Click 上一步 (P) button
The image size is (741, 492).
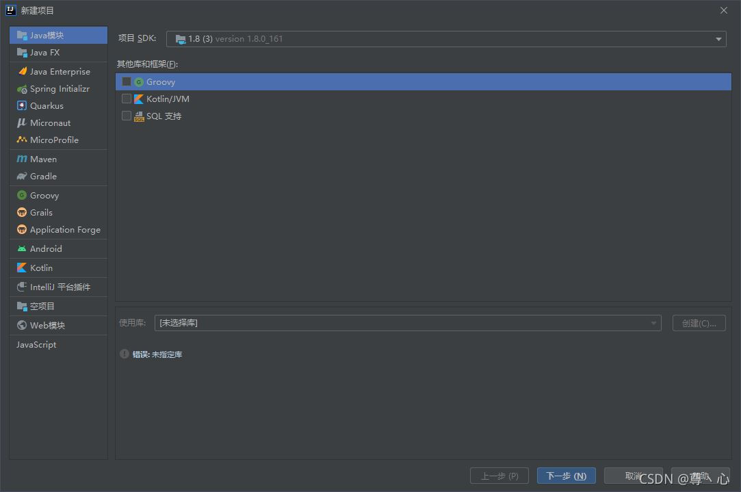point(499,476)
